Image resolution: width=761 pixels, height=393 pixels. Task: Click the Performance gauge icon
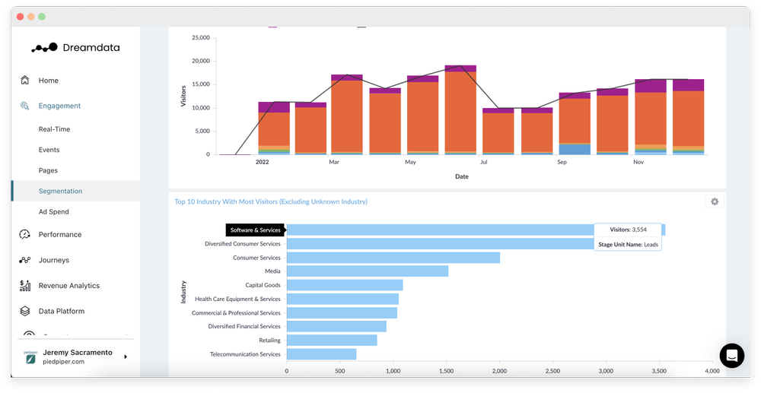click(25, 235)
